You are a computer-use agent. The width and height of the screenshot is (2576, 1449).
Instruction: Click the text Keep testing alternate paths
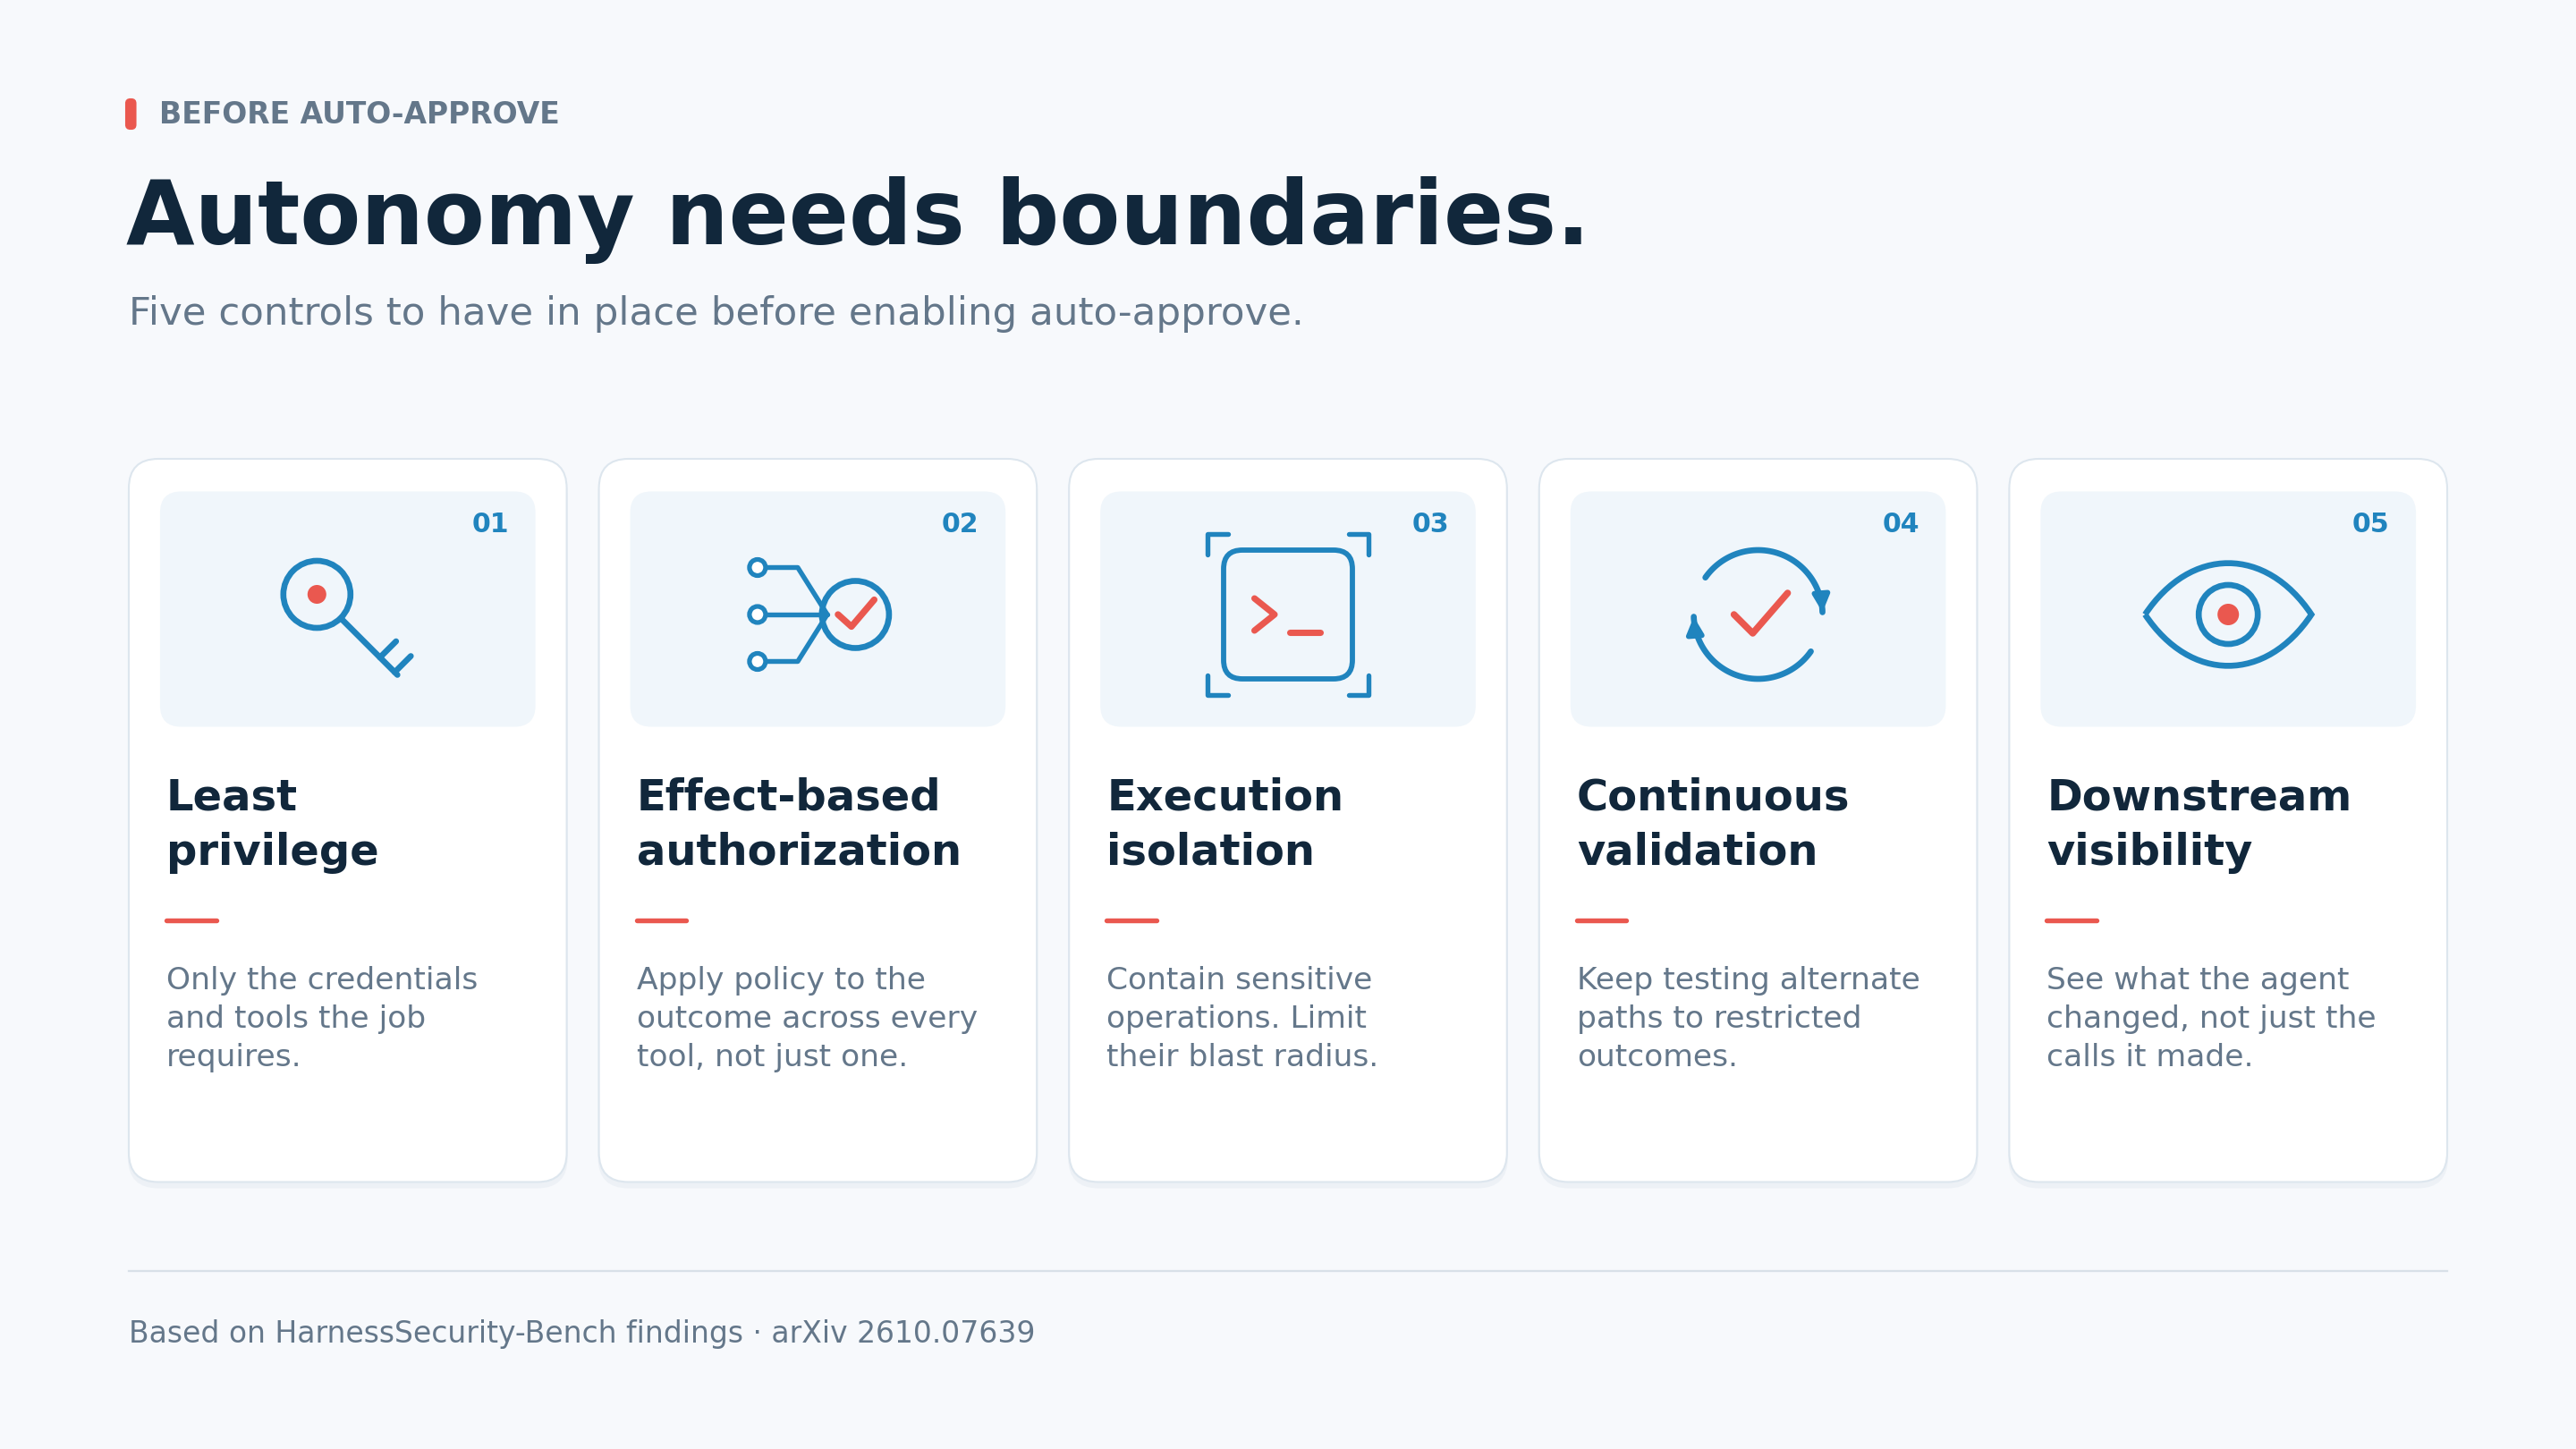tap(1748, 1017)
